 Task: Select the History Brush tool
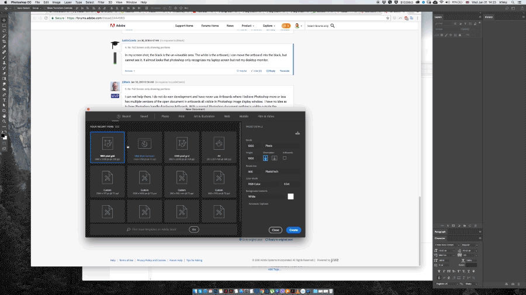[x=4, y=68]
